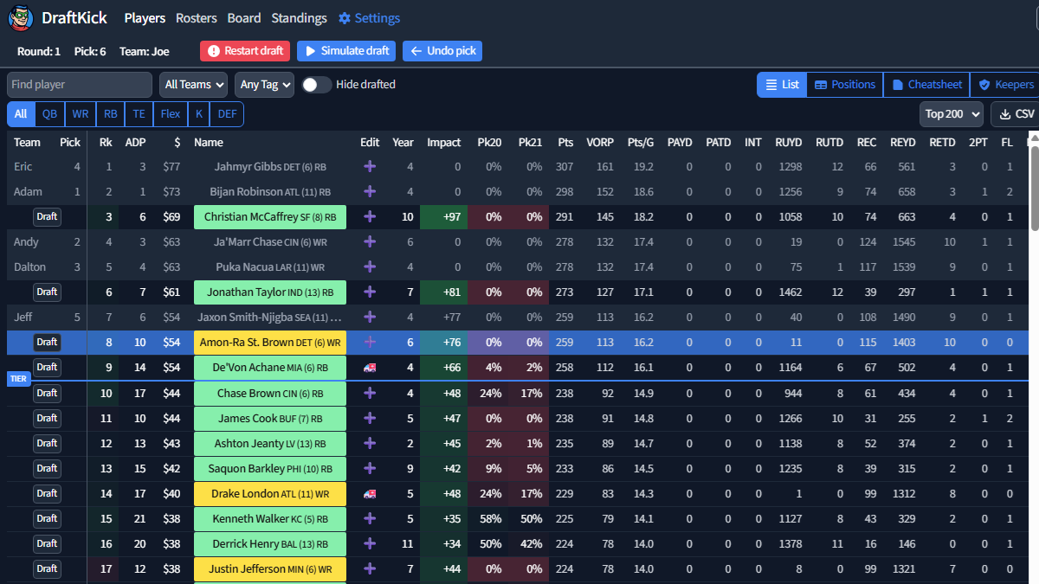This screenshot has width=1039, height=584.
Task: Filter players by WR position
Action: point(81,114)
